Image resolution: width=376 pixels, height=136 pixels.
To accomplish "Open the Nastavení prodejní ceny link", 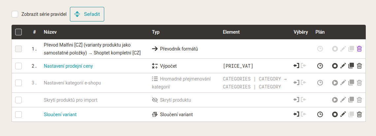I will pos(68,66).
